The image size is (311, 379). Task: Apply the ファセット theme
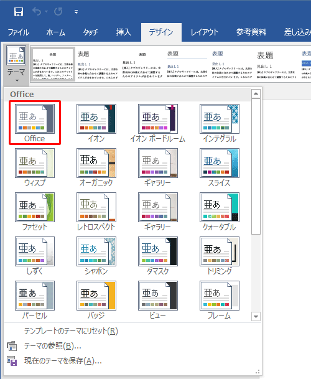pyautogui.click(x=35, y=211)
